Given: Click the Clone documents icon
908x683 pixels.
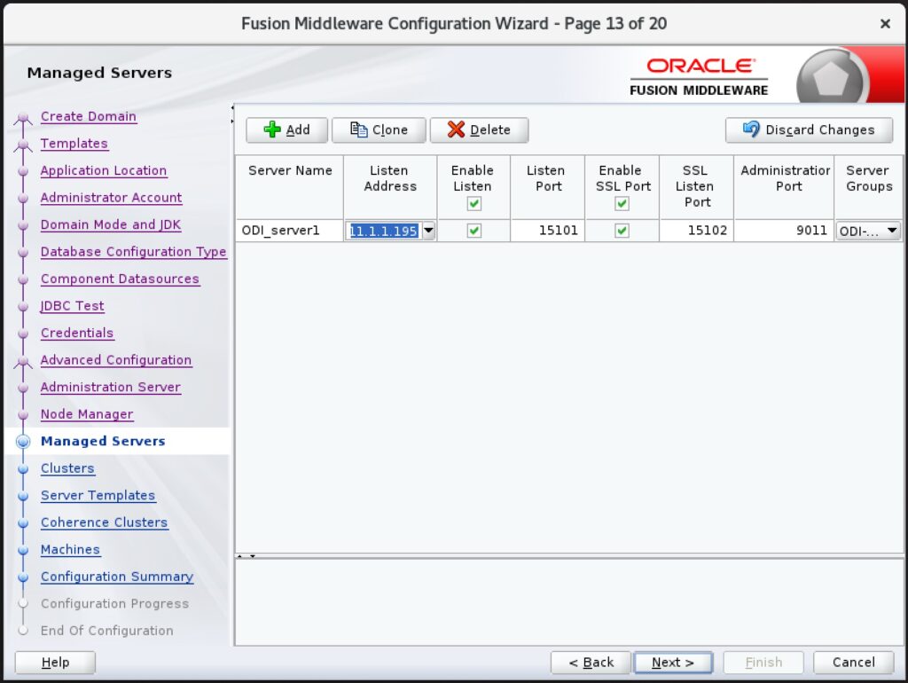Looking at the screenshot, I should (358, 130).
